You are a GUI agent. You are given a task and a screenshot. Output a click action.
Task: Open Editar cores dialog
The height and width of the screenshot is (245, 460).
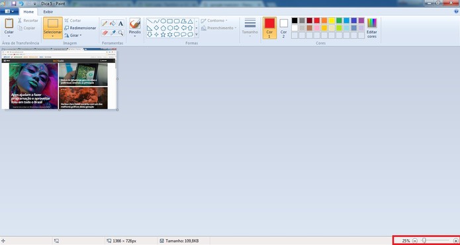pyautogui.click(x=372, y=28)
